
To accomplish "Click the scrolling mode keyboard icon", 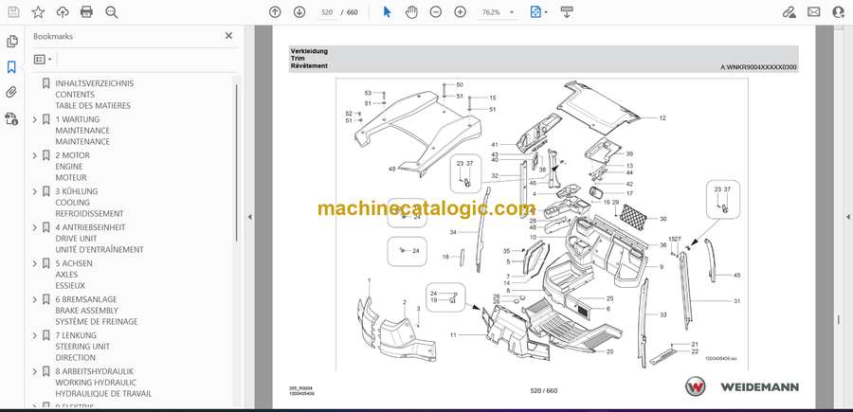I will (x=567, y=12).
